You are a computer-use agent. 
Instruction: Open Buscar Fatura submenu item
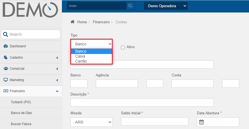[31, 124]
